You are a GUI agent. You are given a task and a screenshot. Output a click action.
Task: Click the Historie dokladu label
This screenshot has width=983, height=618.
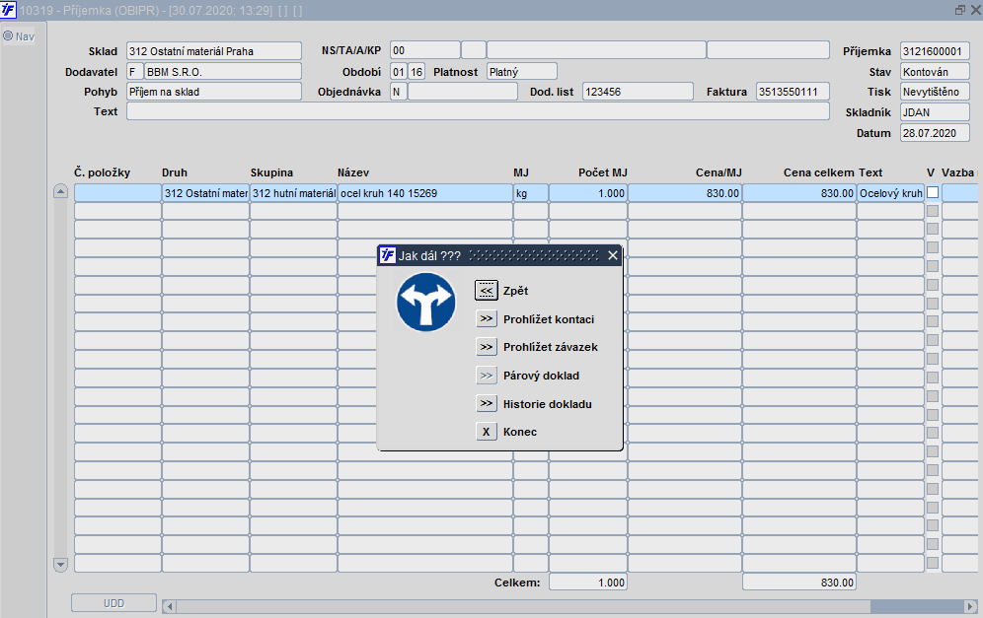[x=548, y=404]
